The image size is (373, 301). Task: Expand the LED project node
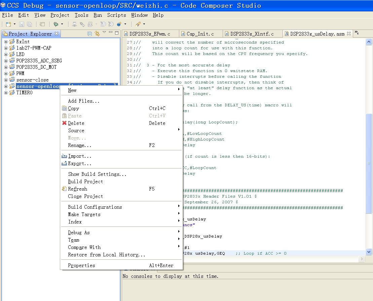coord(6,55)
